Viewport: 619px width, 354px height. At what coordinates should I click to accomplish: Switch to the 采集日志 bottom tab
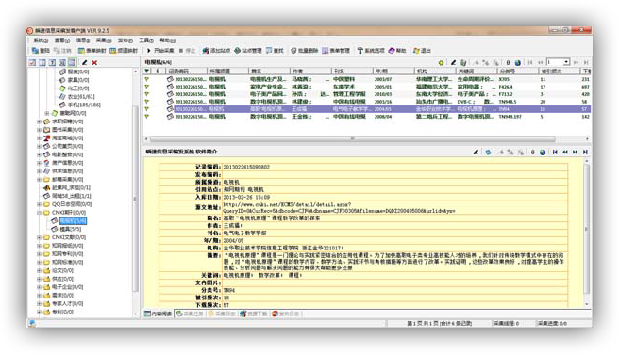(x=222, y=314)
